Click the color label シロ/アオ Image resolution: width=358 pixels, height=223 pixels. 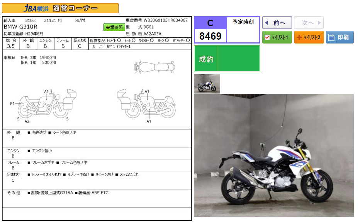coord(80,20)
